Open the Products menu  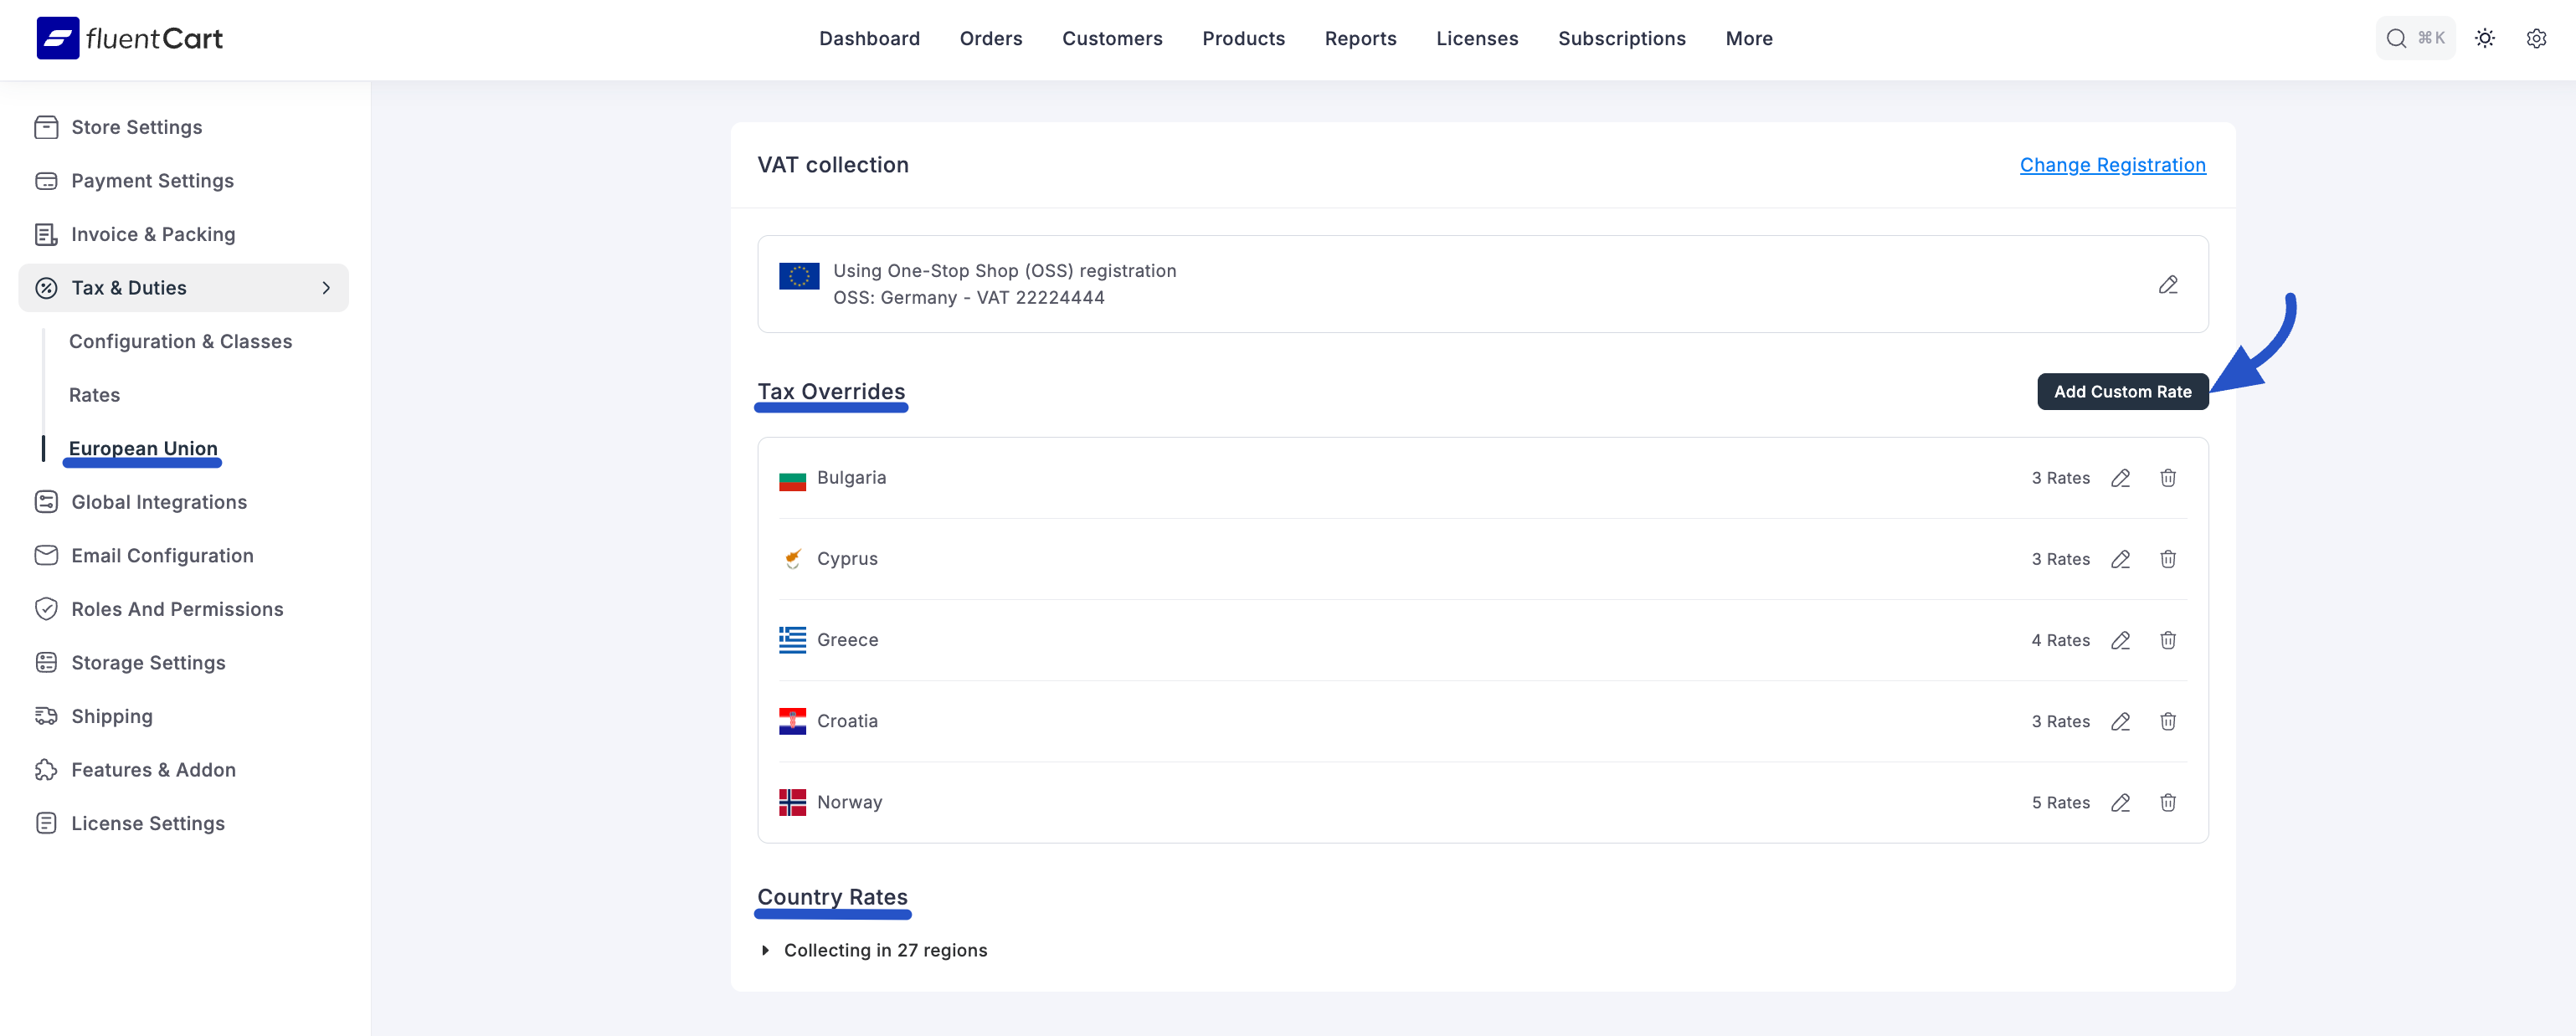[1243, 38]
